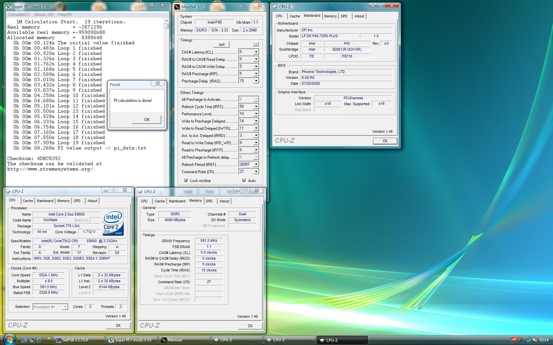
Task: Click the >> expand button in MemSet Timings
Action: (x=256, y=44)
